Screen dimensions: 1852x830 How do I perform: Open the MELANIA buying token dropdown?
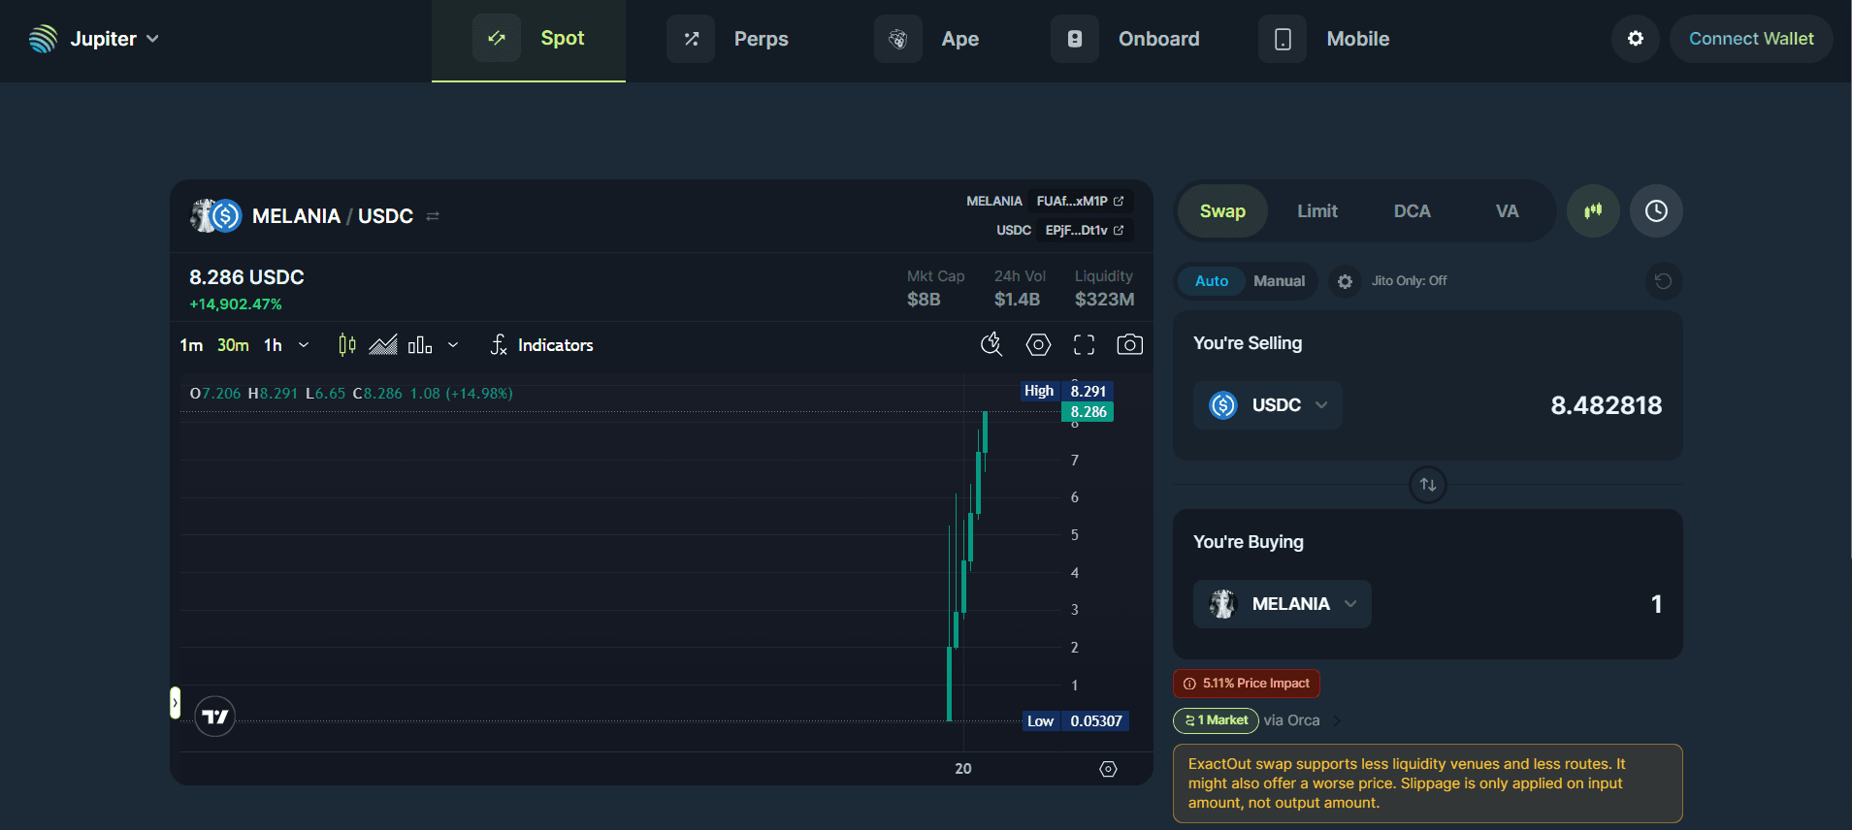click(x=1283, y=604)
